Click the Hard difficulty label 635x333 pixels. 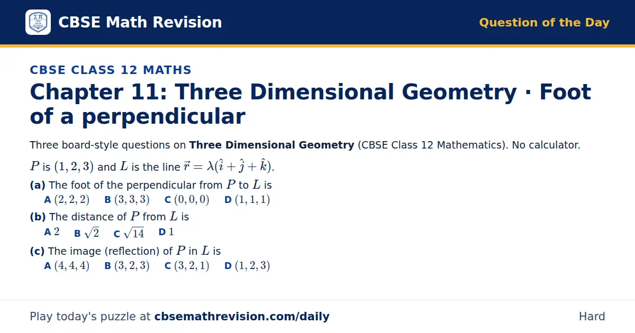click(x=592, y=317)
